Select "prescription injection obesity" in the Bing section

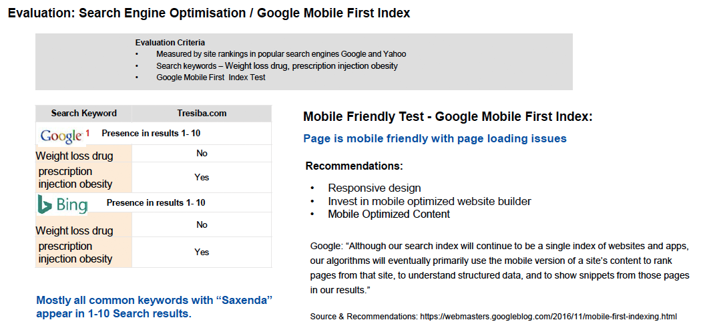pos(75,253)
